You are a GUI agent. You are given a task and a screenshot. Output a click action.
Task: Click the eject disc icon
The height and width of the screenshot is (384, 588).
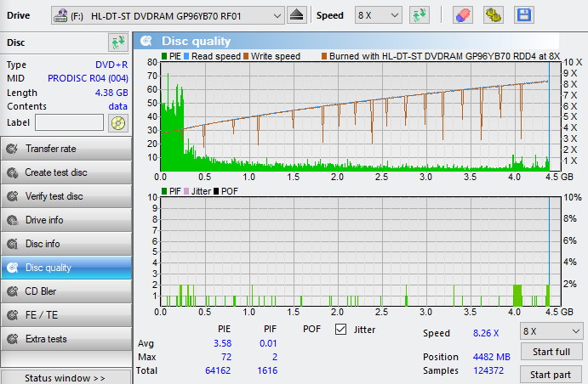(x=296, y=15)
